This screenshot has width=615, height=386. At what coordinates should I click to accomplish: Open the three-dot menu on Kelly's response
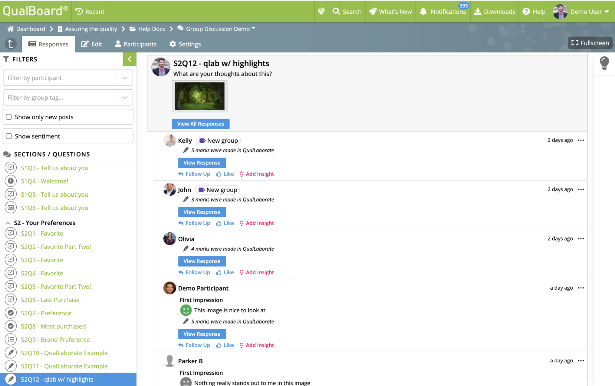point(580,140)
